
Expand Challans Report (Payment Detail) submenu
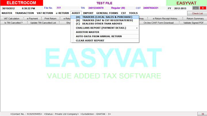point(105,28)
